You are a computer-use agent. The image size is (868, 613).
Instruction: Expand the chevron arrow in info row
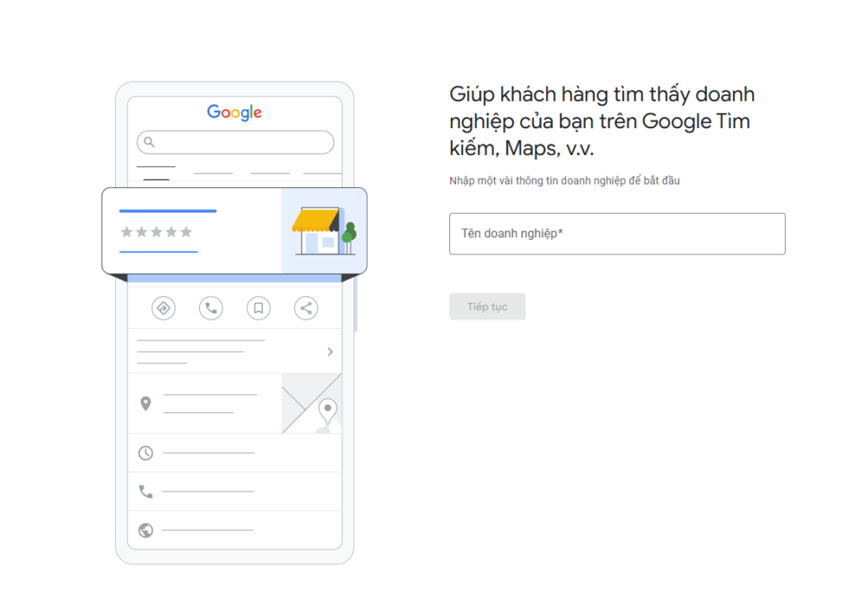(x=330, y=352)
